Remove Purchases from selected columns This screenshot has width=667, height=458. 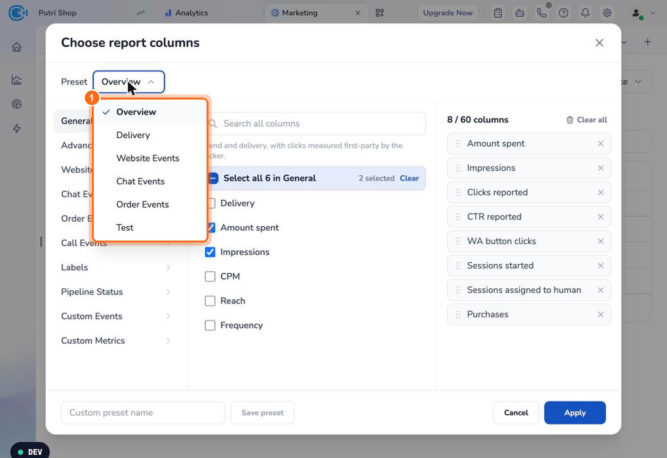(600, 314)
